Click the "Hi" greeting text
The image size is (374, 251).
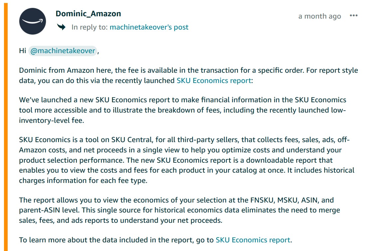point(22,51)
